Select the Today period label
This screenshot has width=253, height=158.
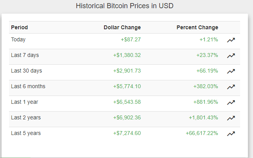[18, 39]
